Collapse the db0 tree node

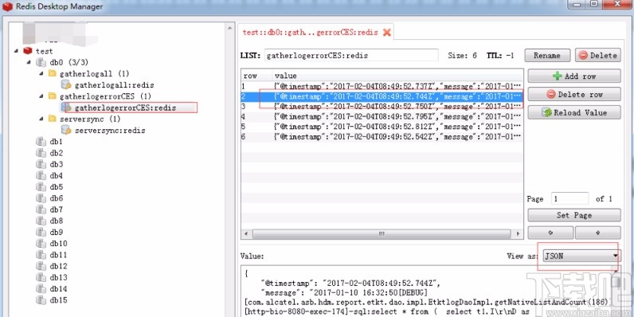click(x=29, y=62)
